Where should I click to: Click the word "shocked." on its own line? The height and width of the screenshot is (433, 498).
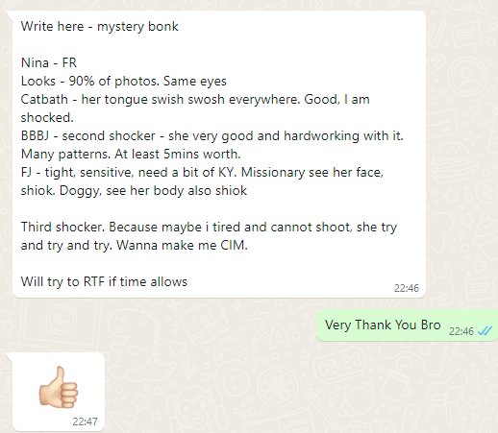click(47, 118)
